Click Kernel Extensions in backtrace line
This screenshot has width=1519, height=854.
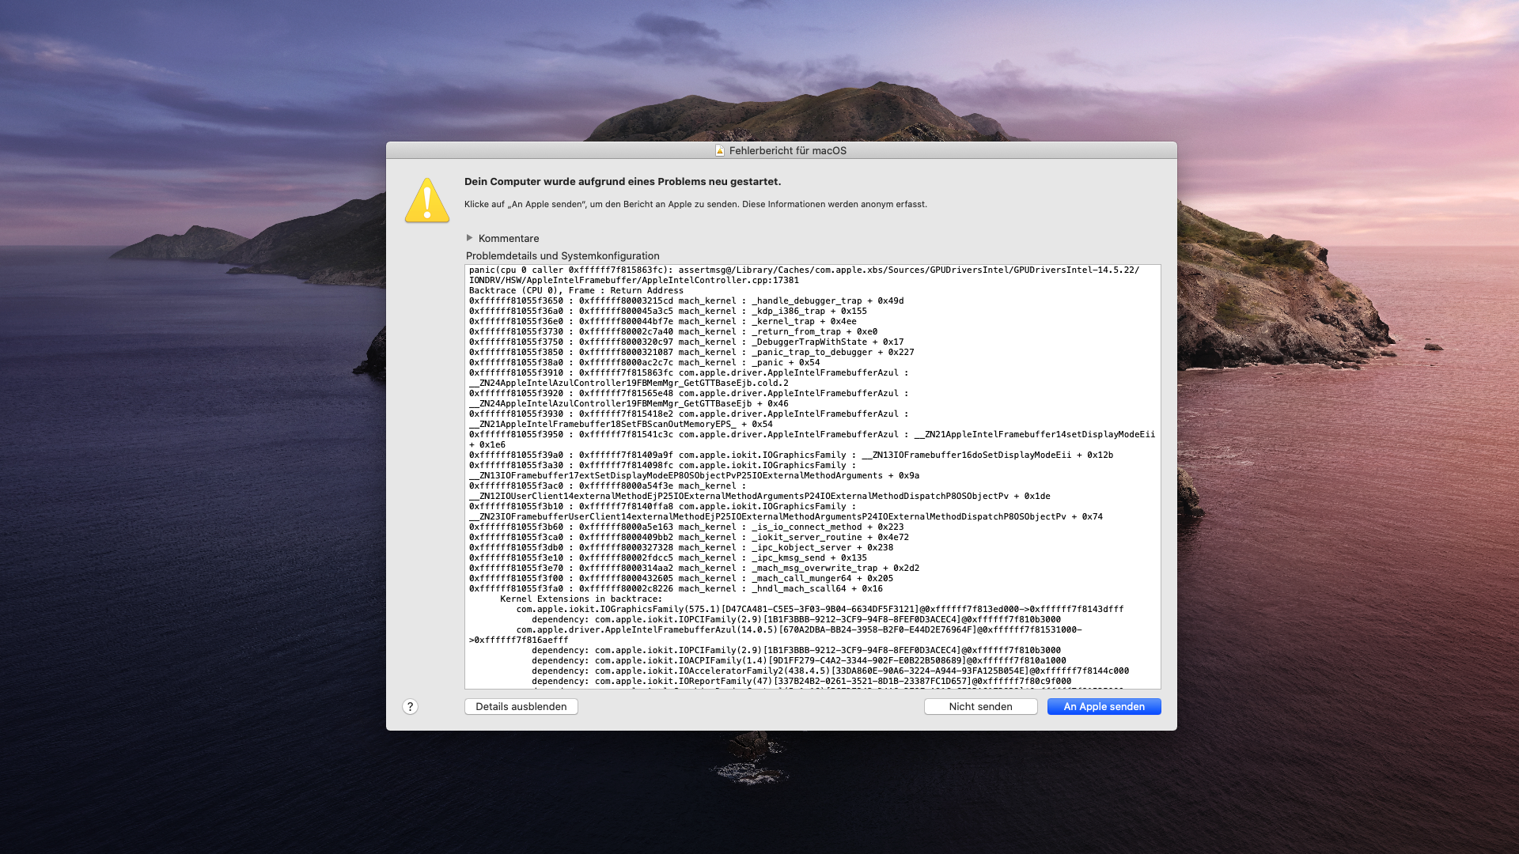[x=581, y=599]
